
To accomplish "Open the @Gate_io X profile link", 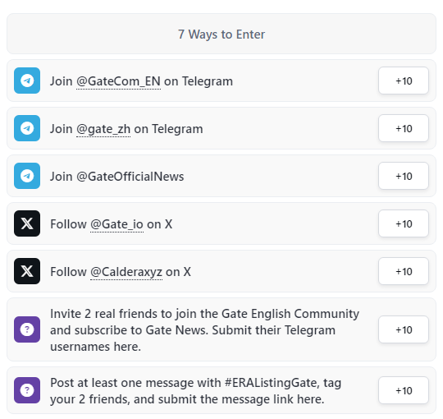I will (116, 224).
